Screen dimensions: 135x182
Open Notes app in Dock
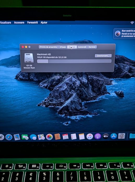tap(81, 136)
